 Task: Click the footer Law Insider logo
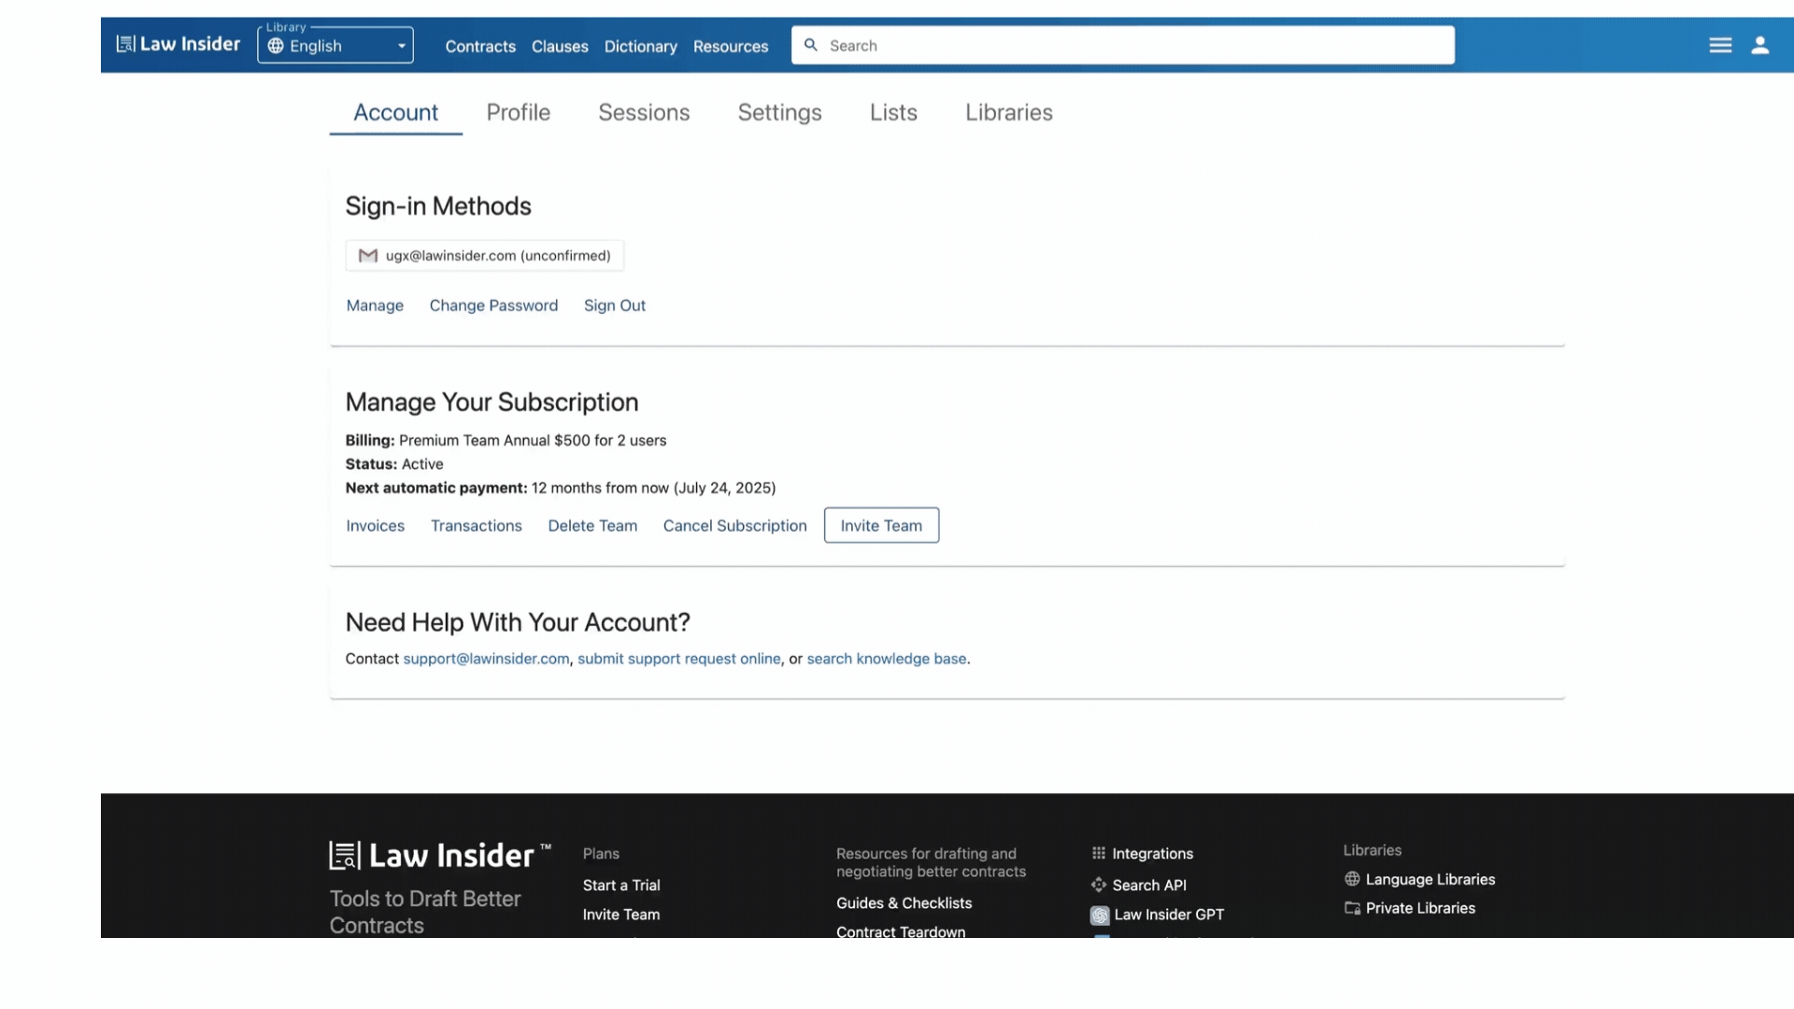(440, 855)
